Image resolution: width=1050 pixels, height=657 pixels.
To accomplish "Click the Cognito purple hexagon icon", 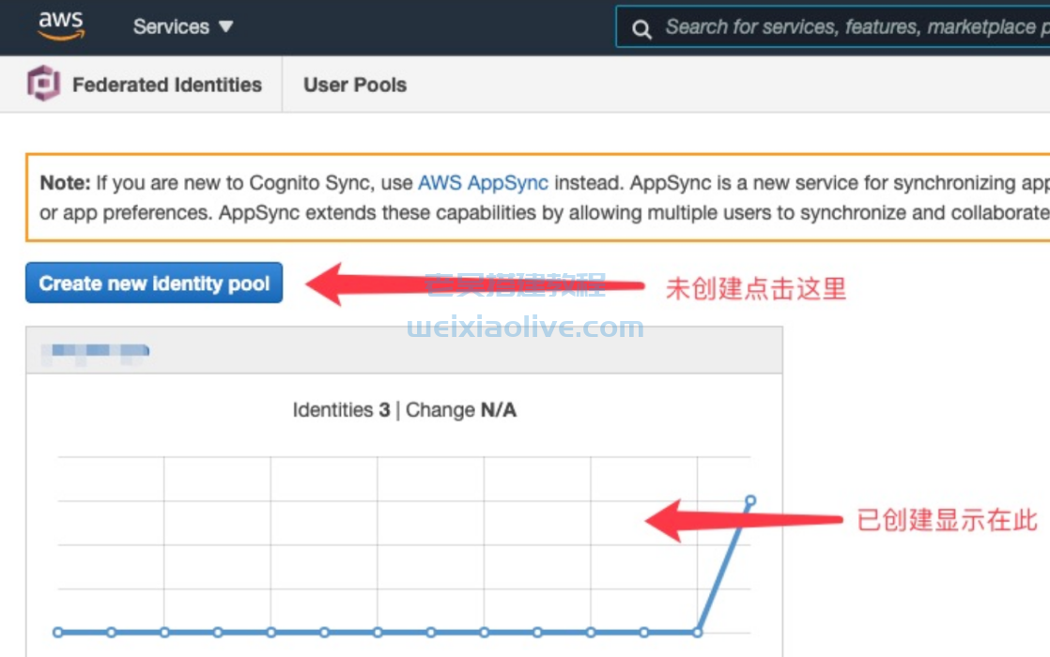I will [43, 84].
